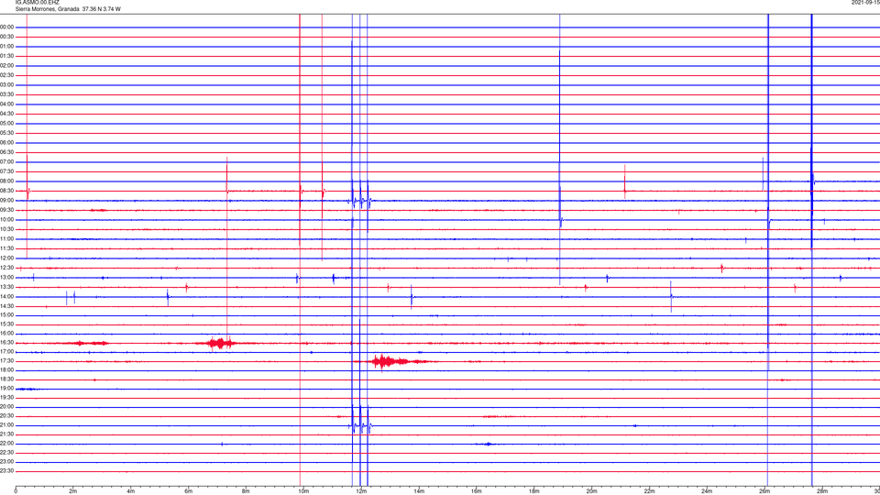Select the 13:30 trace time label
This screenshot has width=880, height=495.
click(7, 286)
